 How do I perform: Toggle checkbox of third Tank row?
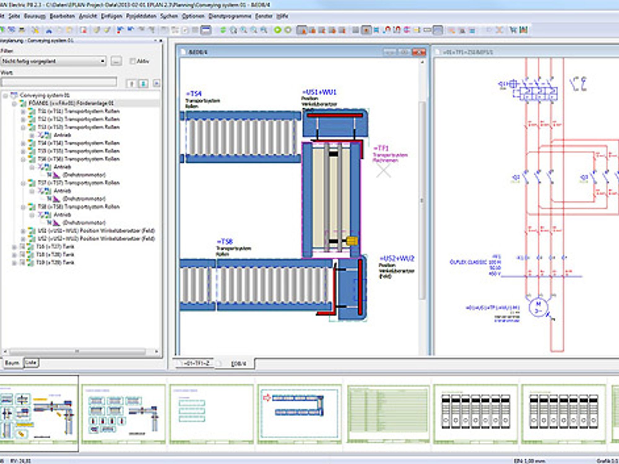(x=22, y=263)
